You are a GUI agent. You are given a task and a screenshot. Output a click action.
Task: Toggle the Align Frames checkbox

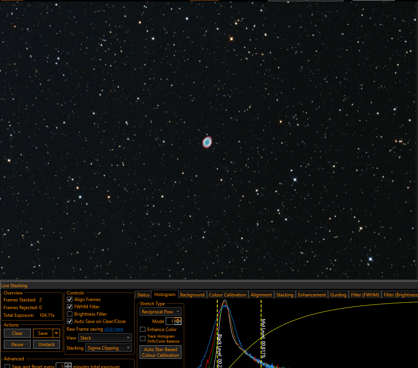(70, 299)
